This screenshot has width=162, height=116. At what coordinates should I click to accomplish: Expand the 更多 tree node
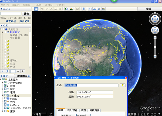[2, 111]
